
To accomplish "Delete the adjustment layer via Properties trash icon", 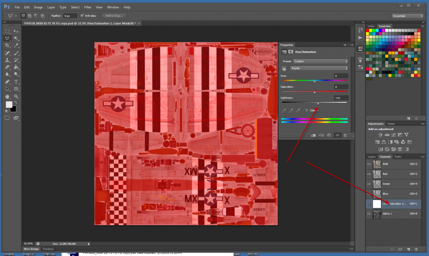I will click(x=345, y=135).
